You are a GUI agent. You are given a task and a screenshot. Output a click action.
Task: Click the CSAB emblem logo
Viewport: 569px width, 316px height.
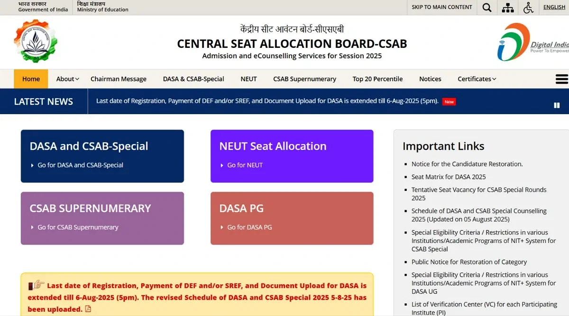(36, 42)
